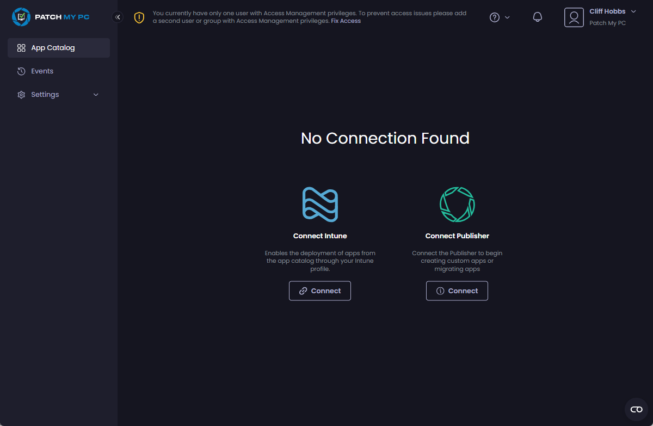Click the help question mark icon
This screenshot has height=426, width=653.
pyautogui.click(x=495, y=17)
